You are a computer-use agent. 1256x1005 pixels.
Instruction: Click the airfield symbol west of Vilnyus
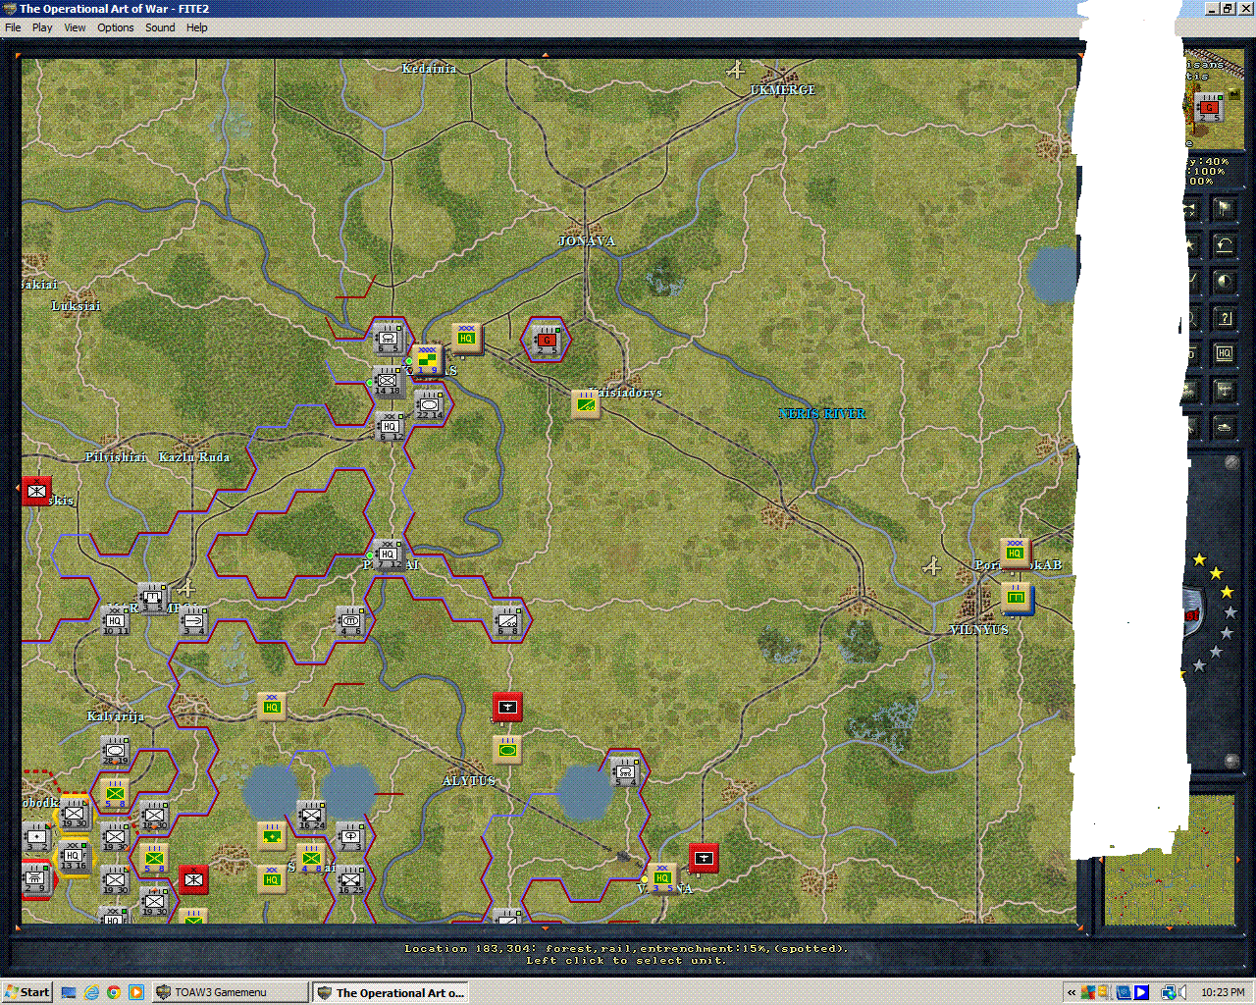pos(932,566)
